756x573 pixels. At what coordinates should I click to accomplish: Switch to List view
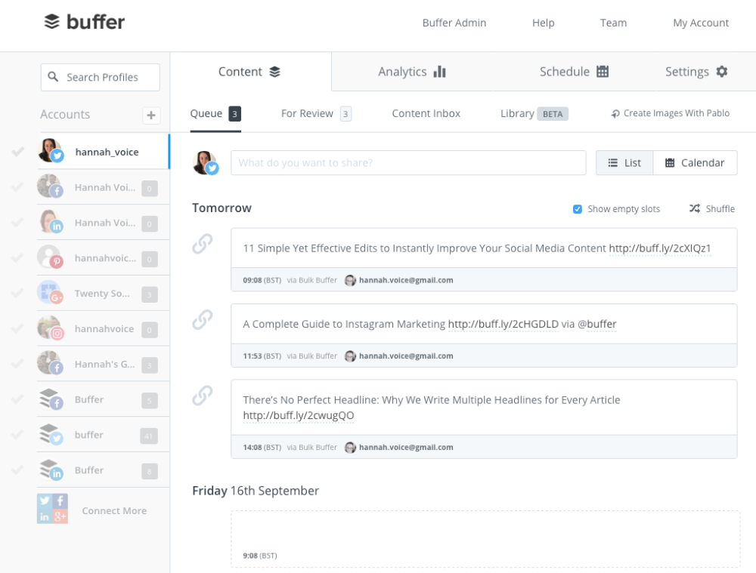(624, 163)
